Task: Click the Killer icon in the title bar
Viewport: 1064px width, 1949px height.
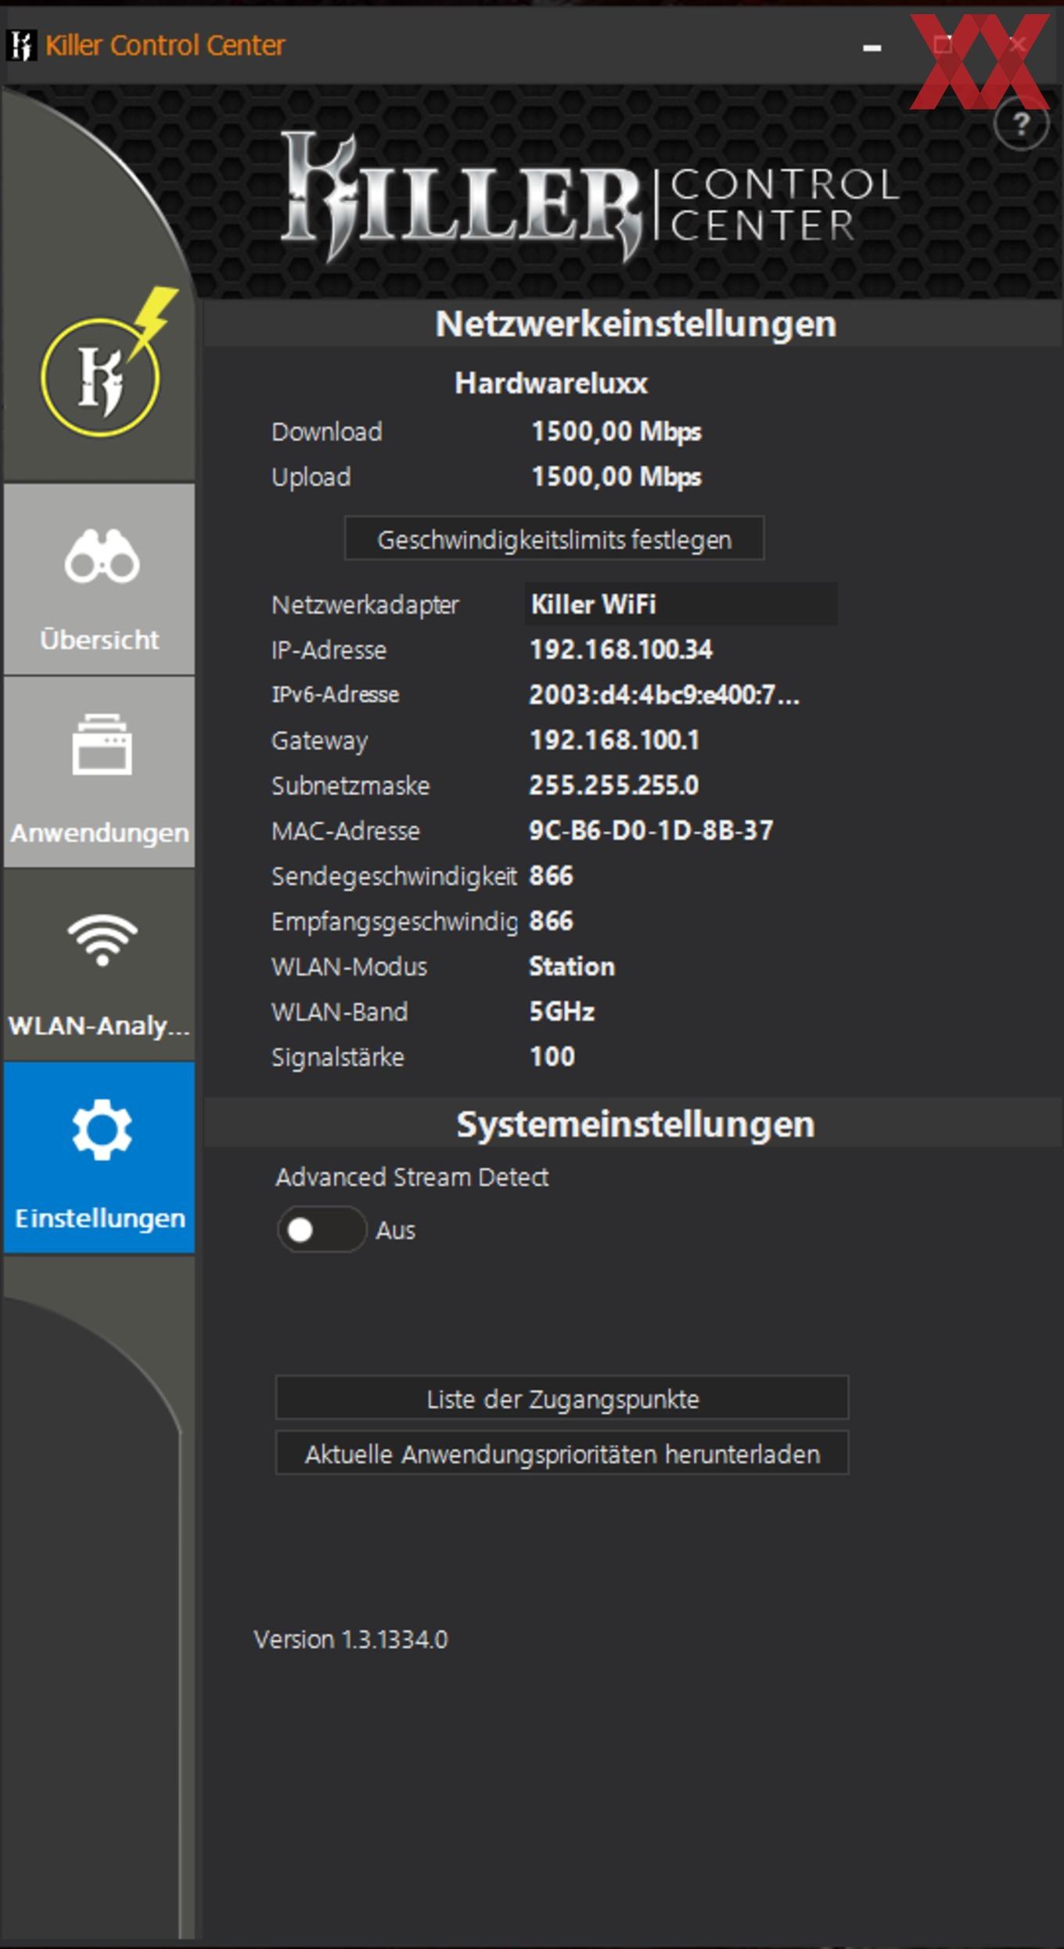Action: (21, 45)
